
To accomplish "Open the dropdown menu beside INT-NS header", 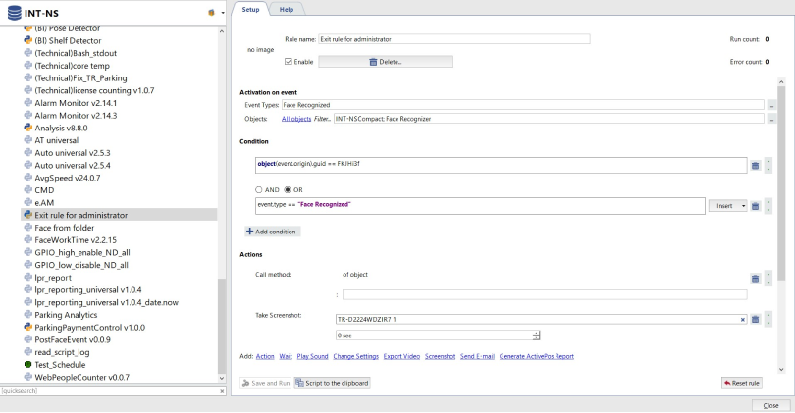I will coord(221,13).
